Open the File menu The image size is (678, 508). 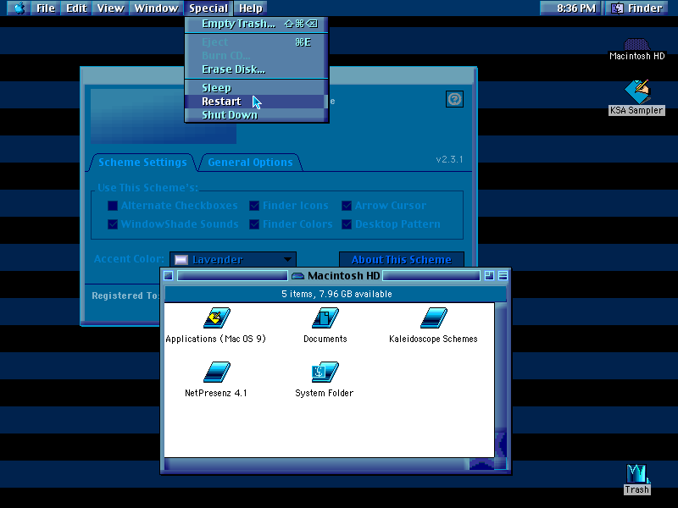(46, 8)
